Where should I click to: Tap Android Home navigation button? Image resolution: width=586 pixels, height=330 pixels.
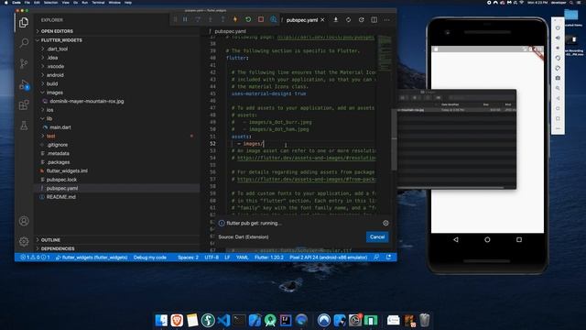point(487,240)
